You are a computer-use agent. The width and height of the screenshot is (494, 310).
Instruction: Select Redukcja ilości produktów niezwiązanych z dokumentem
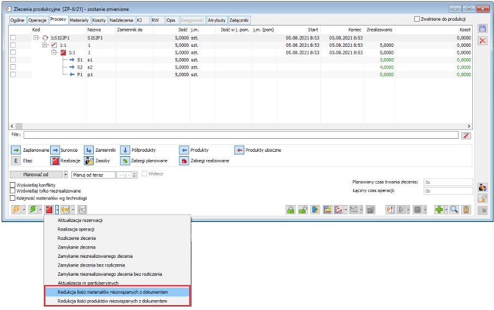click(117, 301)
